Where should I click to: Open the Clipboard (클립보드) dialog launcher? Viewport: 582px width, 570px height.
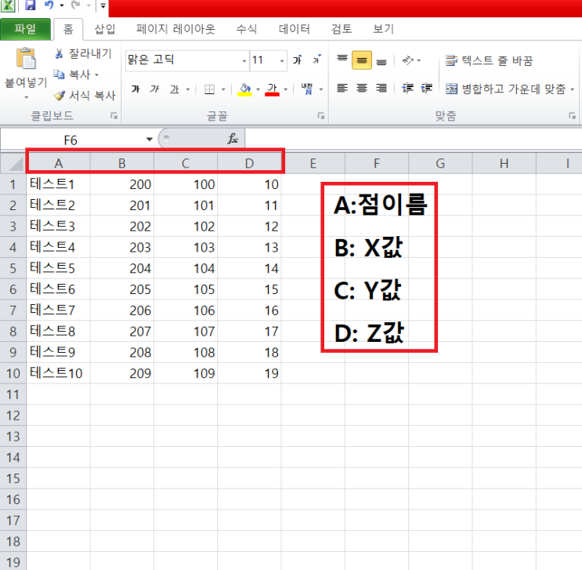114,116
